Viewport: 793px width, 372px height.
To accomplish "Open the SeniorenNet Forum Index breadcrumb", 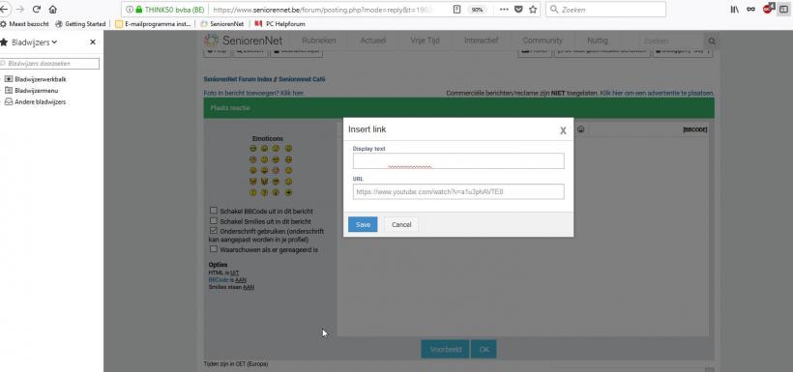I will click(x=238, y=79).
